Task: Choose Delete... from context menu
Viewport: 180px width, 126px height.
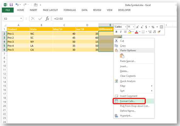Action: (134, 71)
